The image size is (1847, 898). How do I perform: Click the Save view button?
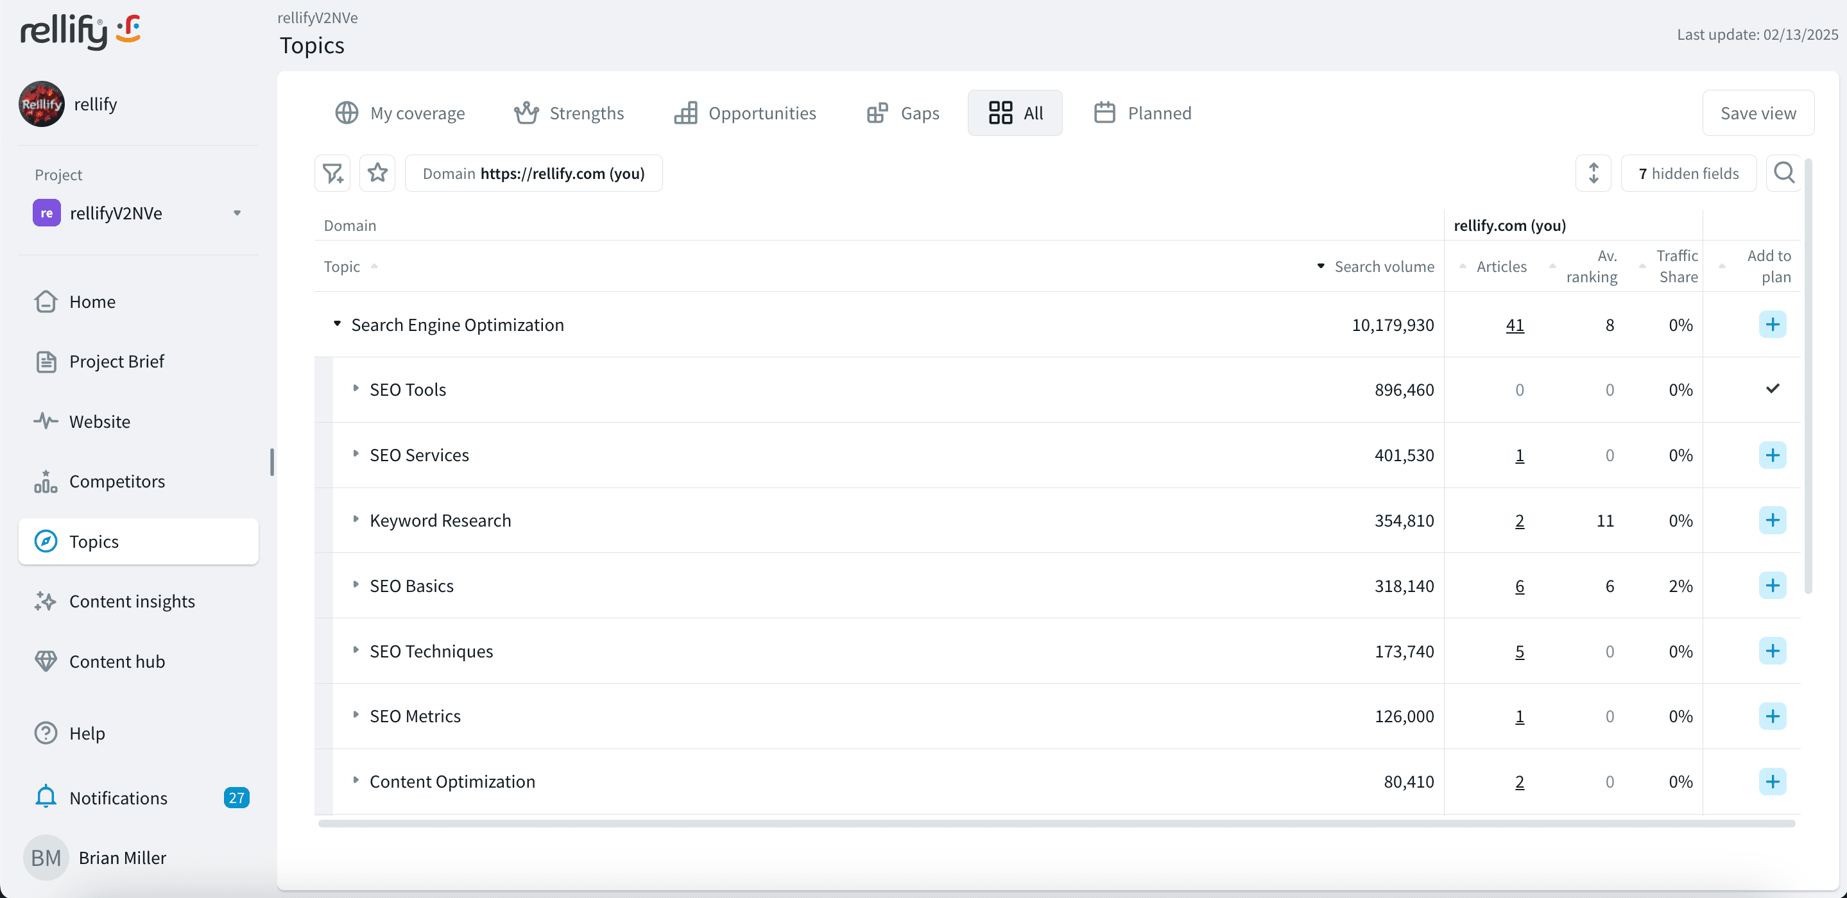tap(1757, 114)
